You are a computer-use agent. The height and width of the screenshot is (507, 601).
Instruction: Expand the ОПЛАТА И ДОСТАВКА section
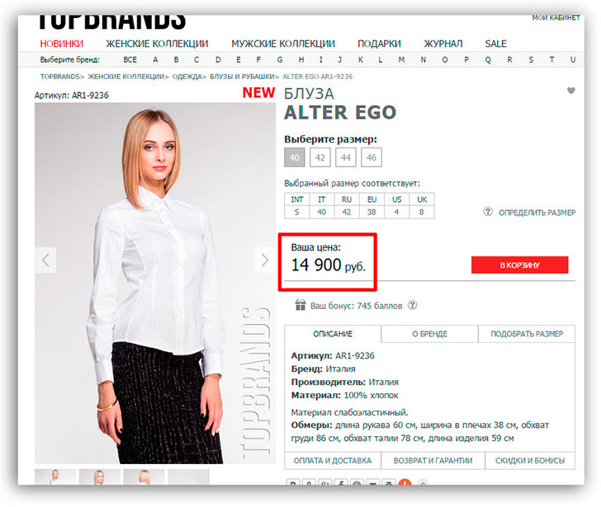coord(333,461)
